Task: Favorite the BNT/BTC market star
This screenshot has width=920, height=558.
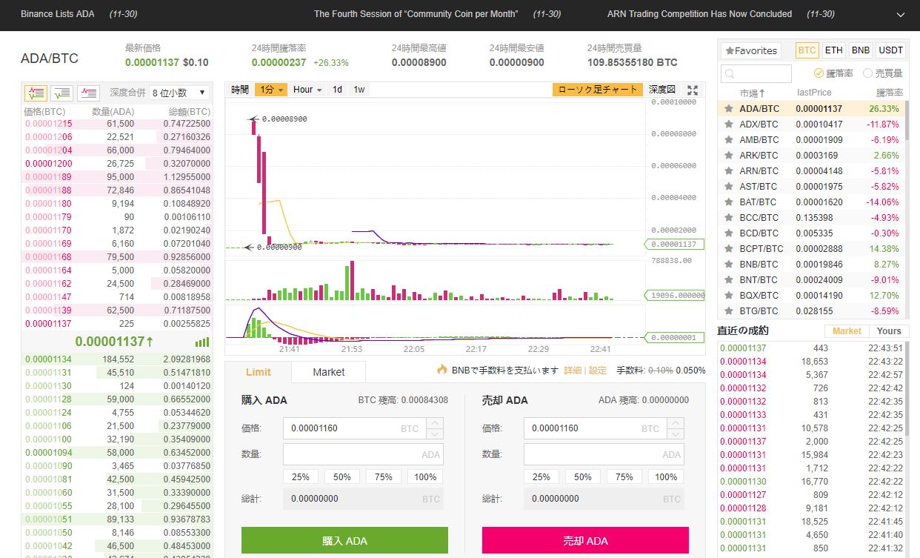Action: pyautogui.click(x=729, y=280)
